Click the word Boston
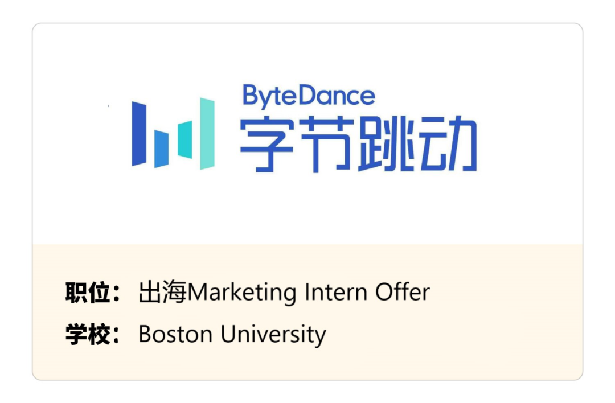This screenshot has width=615, height=403. click(x=175, y=334)
